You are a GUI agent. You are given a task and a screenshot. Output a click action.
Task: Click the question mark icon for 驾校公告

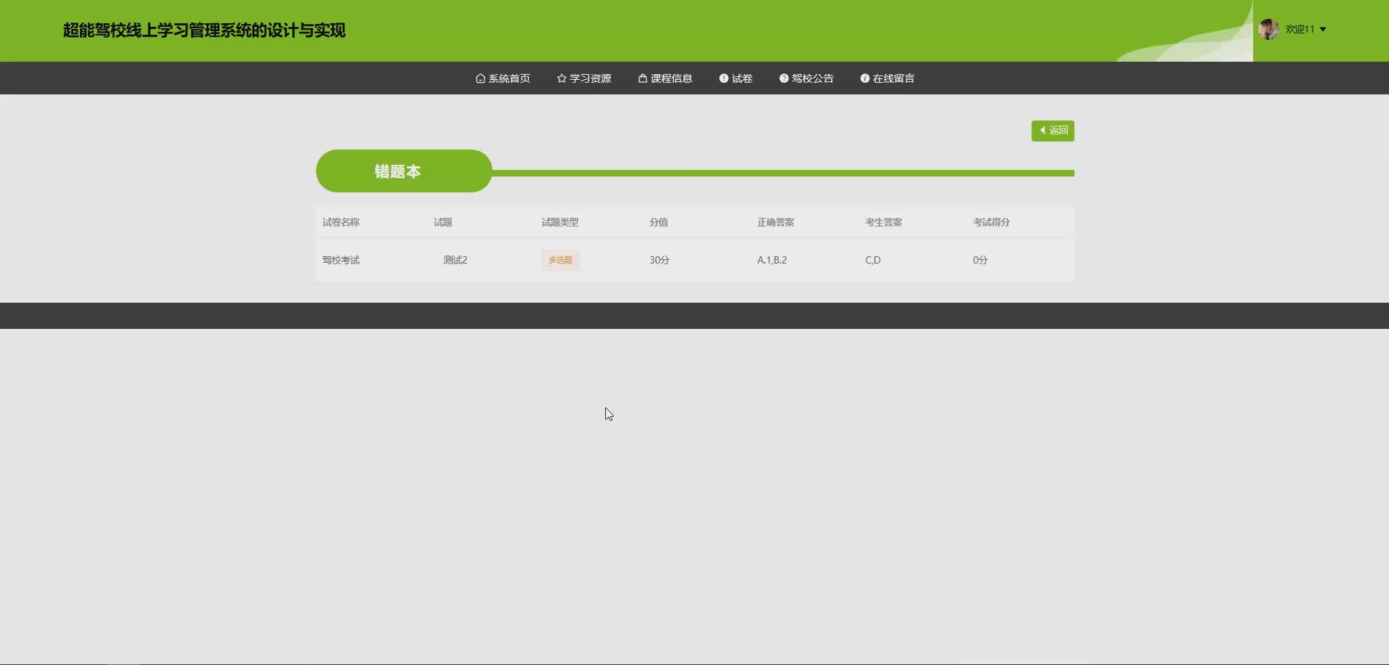(x=782, y=78)
